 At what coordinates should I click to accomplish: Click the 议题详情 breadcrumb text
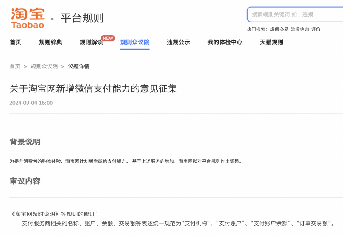[79, 67]
